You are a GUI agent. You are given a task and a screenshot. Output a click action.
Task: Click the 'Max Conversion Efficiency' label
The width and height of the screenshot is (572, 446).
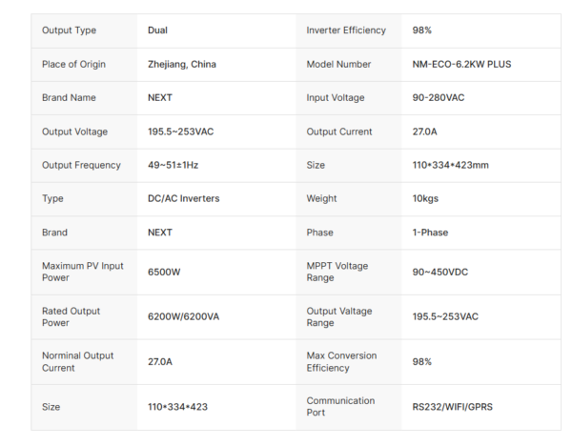point(341,361)
